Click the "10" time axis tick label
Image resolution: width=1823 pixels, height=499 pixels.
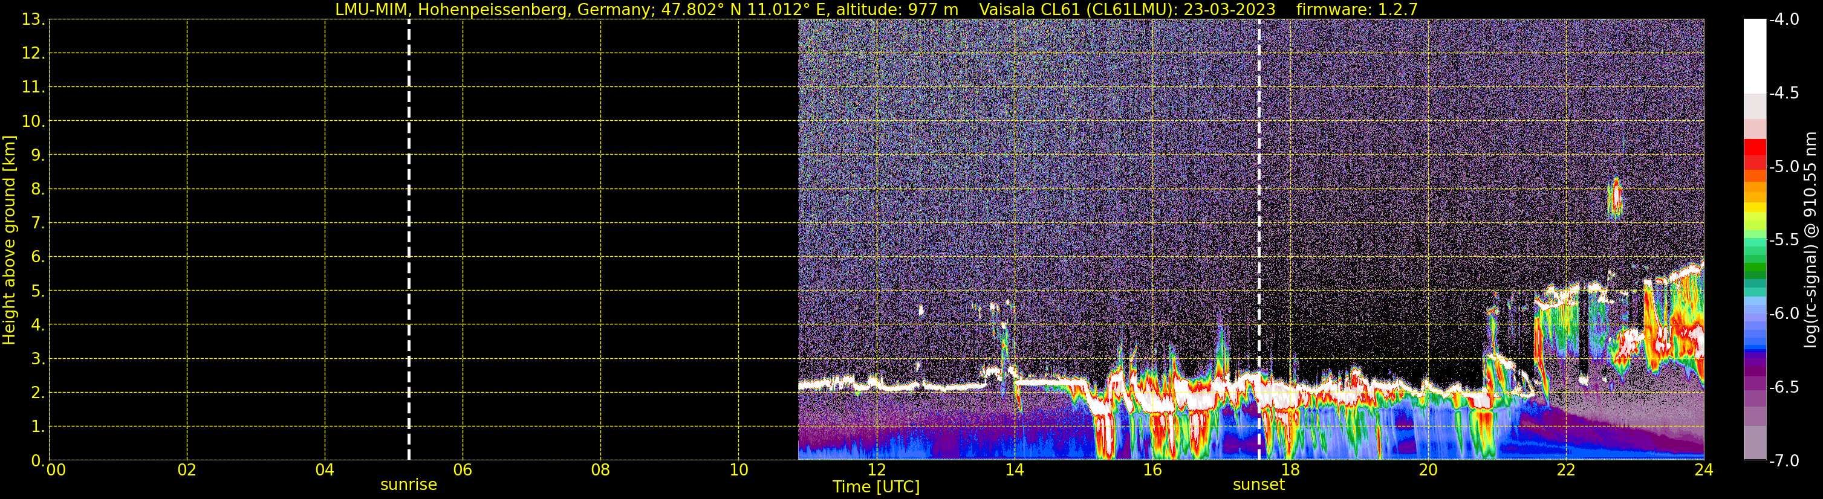[739, 471]
